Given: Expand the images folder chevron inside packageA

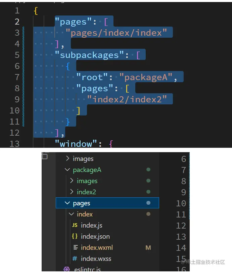Looking at the screenshot, I should point(72,180).
